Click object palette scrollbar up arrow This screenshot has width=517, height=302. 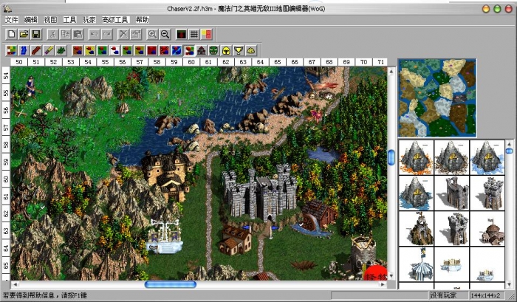pyautogui.click(x=509, y=144)
